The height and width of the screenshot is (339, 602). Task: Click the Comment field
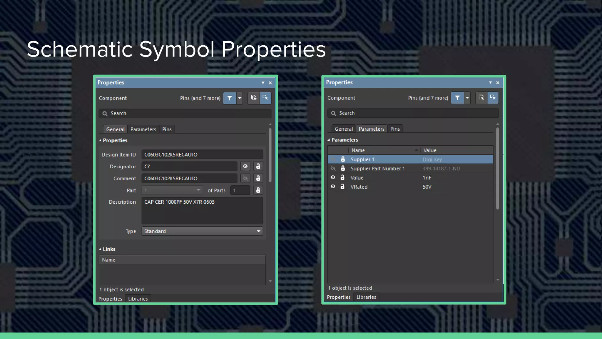[x=189, y=178]
